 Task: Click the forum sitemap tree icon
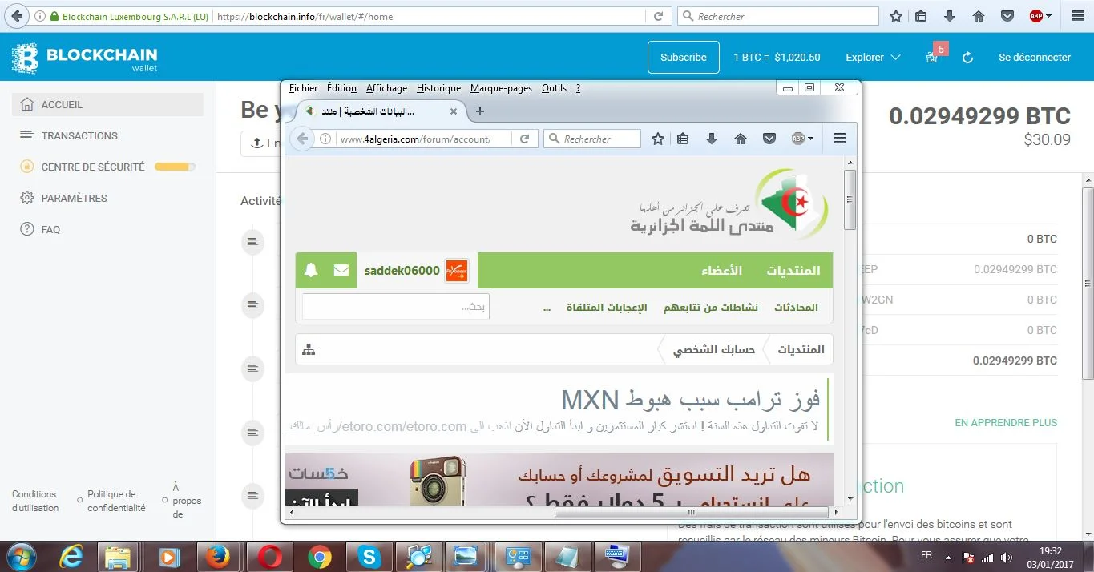coord(309,349)
